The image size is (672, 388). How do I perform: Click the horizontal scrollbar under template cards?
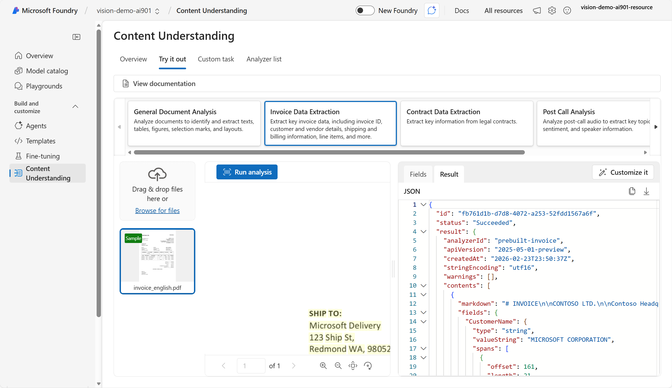(329, 152)
